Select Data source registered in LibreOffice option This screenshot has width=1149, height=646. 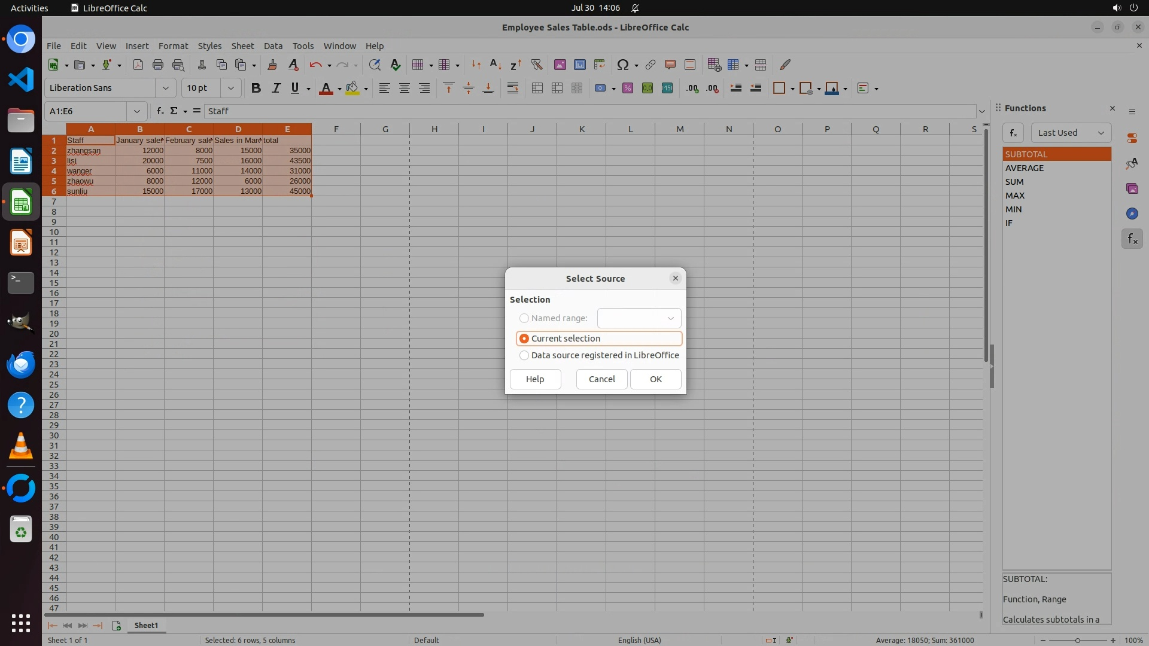coord(524,355)
